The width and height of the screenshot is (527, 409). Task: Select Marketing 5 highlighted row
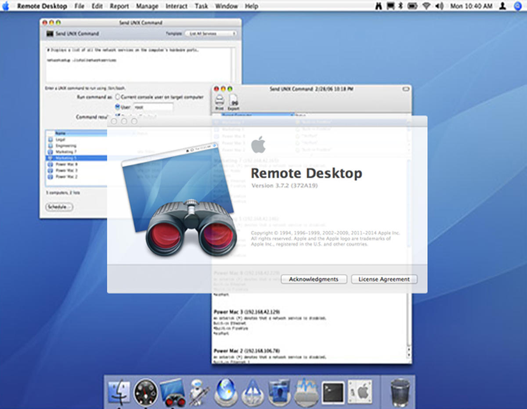click(76, 158)
